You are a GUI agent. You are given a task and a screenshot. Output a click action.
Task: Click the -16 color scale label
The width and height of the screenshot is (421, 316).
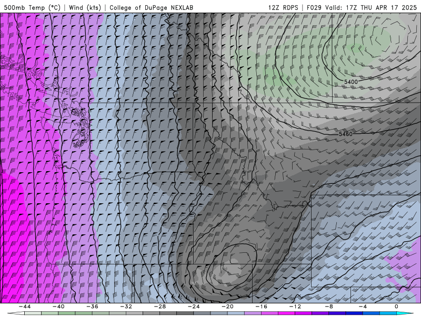261,307
